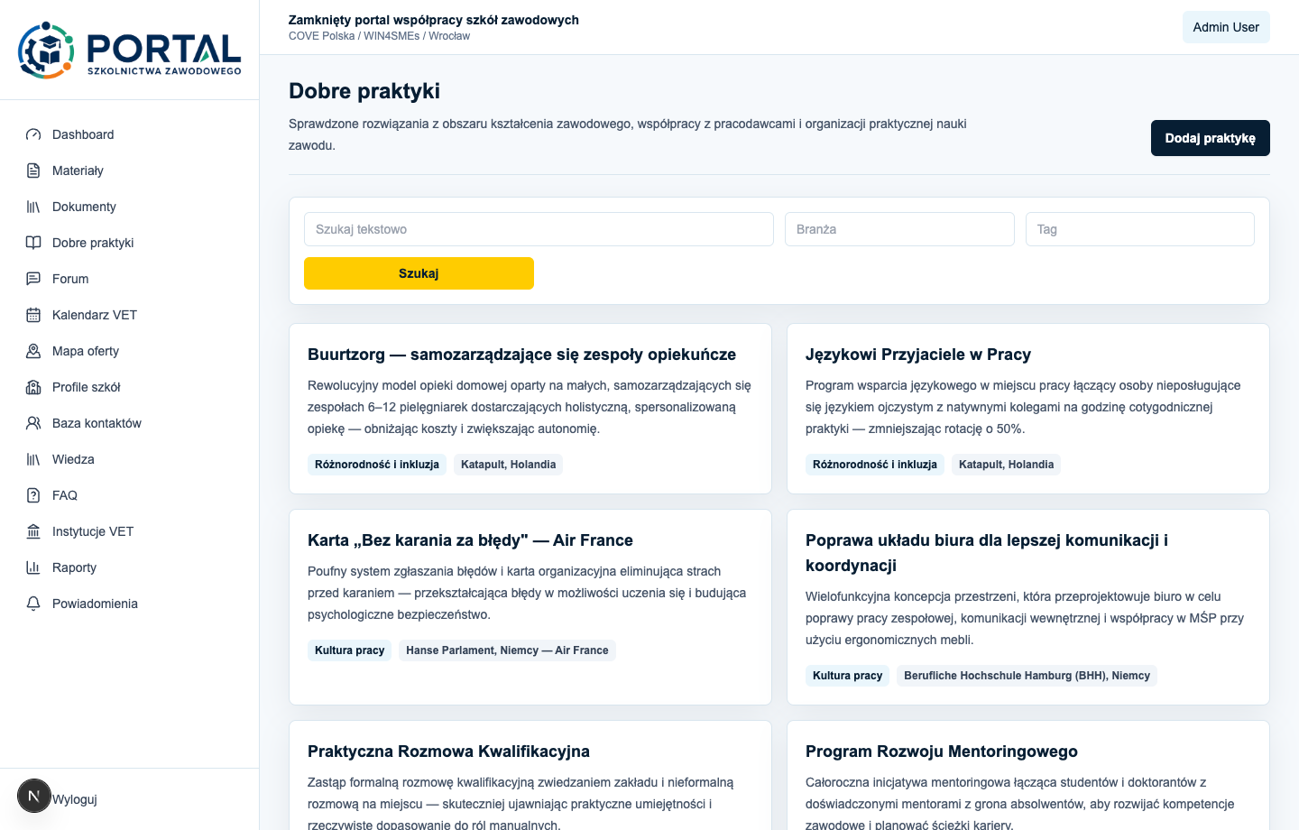Click the round N avatar badge
Viewport: 1299px width, 830px height.
[x=34, y=796]
